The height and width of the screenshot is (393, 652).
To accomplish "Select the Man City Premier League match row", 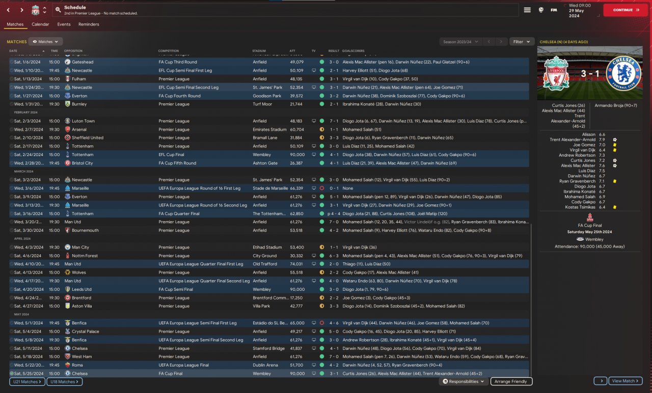I will tap(204, 247).
